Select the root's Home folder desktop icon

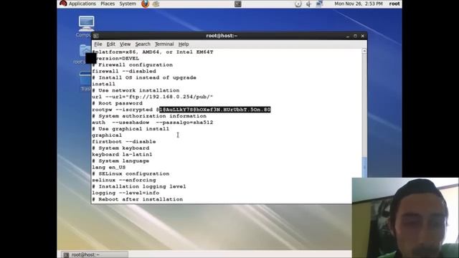tap(83, 54)
